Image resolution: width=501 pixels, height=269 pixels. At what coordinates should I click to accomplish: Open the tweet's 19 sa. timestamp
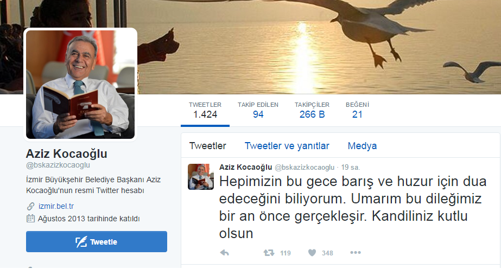pos(350,167)
